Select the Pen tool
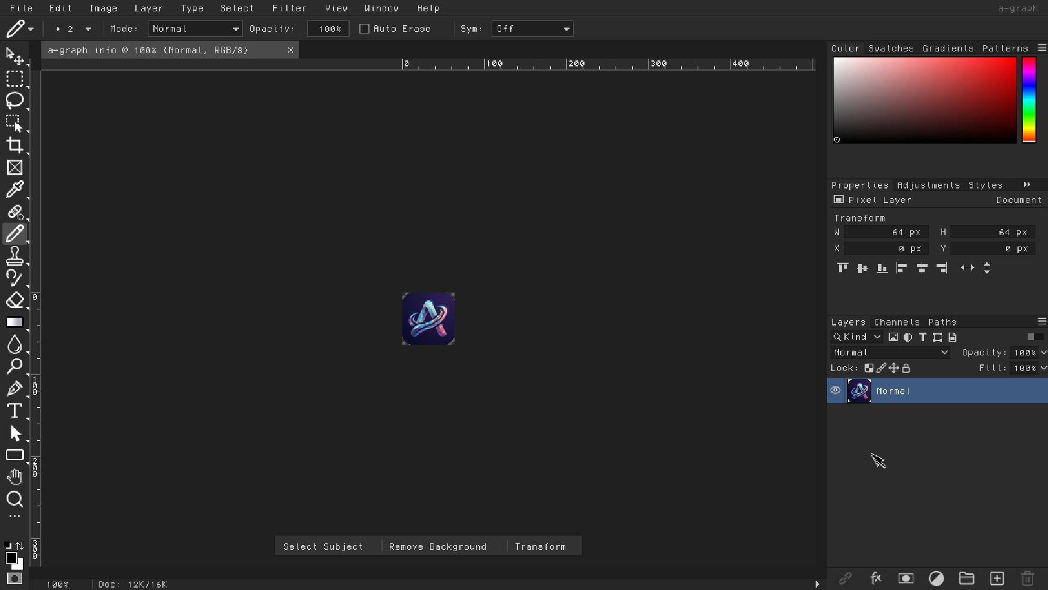1048x590 pixels. (x=14, y=388)
